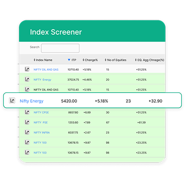Viewport: 185px width, 185px height.
Task: Select the highlighted value 5420.00
Action: tap(69, 101)
